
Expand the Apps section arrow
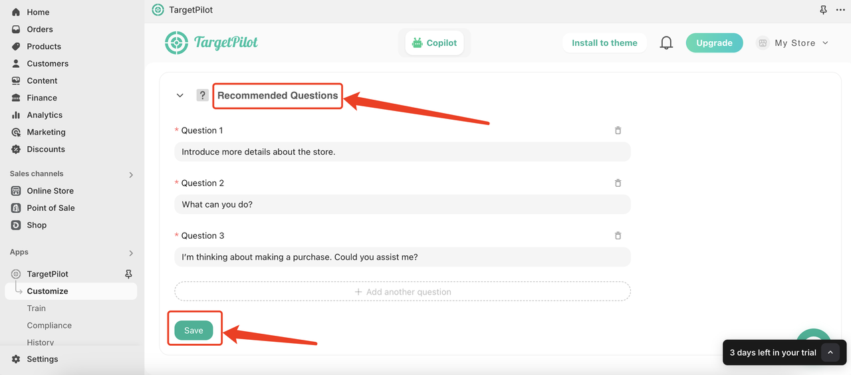tap(131, 253)
